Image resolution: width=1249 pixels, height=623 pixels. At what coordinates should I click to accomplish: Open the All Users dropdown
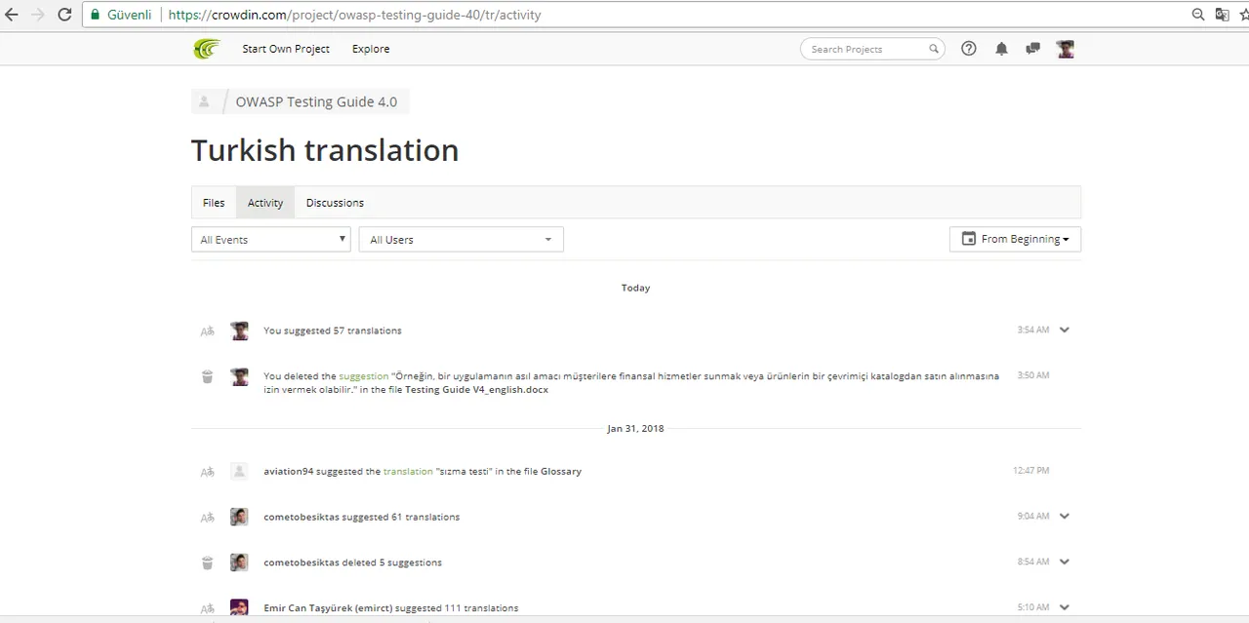462,240
